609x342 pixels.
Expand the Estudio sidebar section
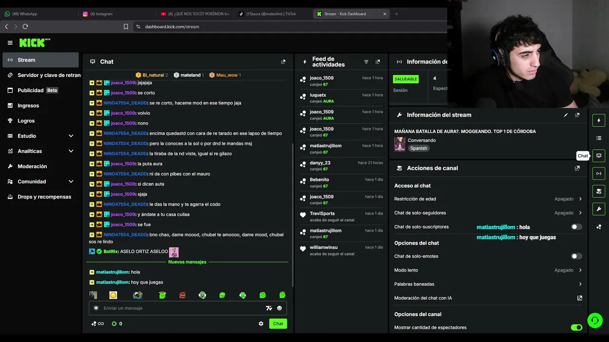[40, 136]
